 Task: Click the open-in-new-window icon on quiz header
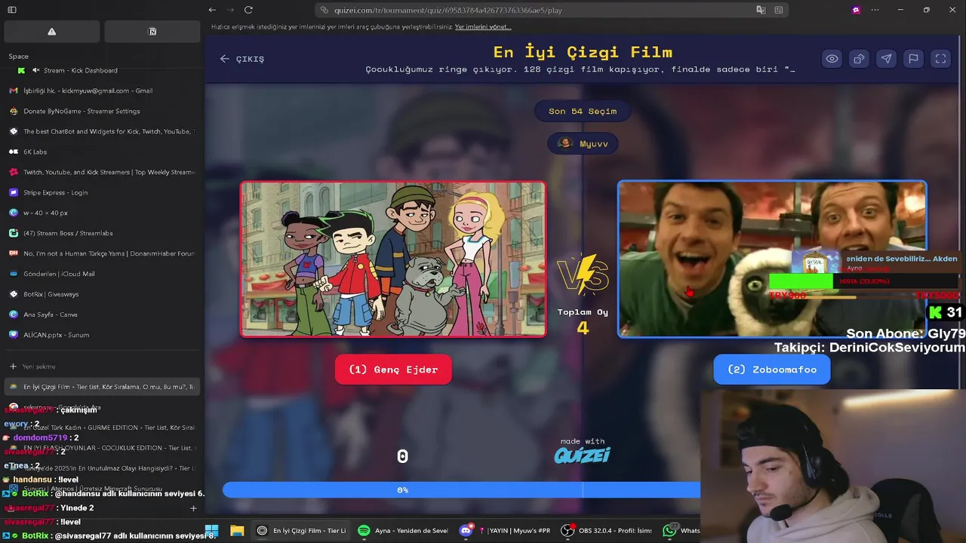(x=859, y=59)
